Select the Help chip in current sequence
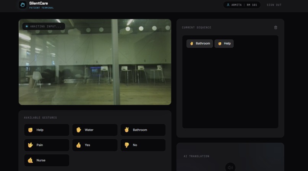Image resolution: width=308 pixels, height=171 pixels. (x=224, y=44)
